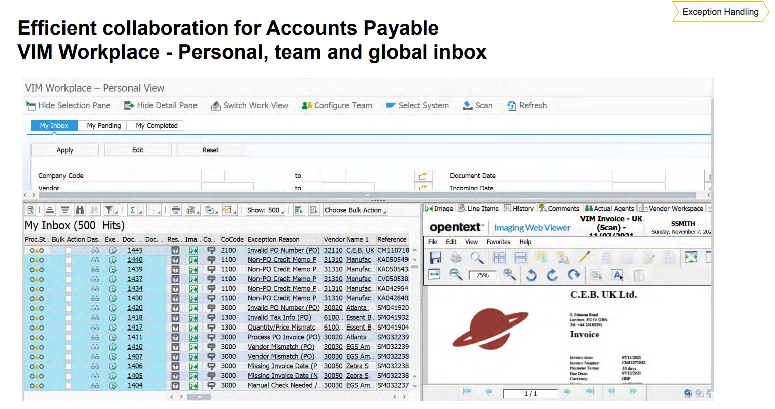Open the Actual Agents tab
This screenshot has height=409, width=775.
609,208
